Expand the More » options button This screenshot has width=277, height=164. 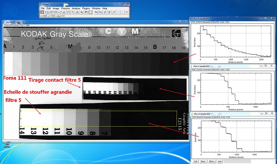[212, 161]
